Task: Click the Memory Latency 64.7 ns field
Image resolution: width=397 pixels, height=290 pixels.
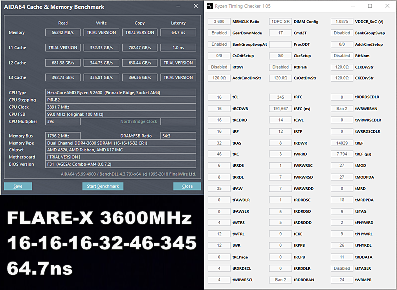Action: click(178, 32)
